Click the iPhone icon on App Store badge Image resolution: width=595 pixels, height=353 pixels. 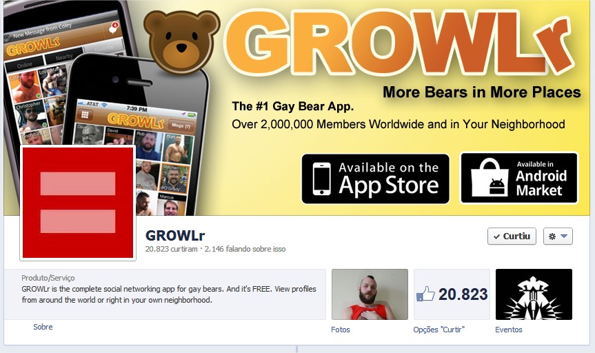(x=322, y=179)
